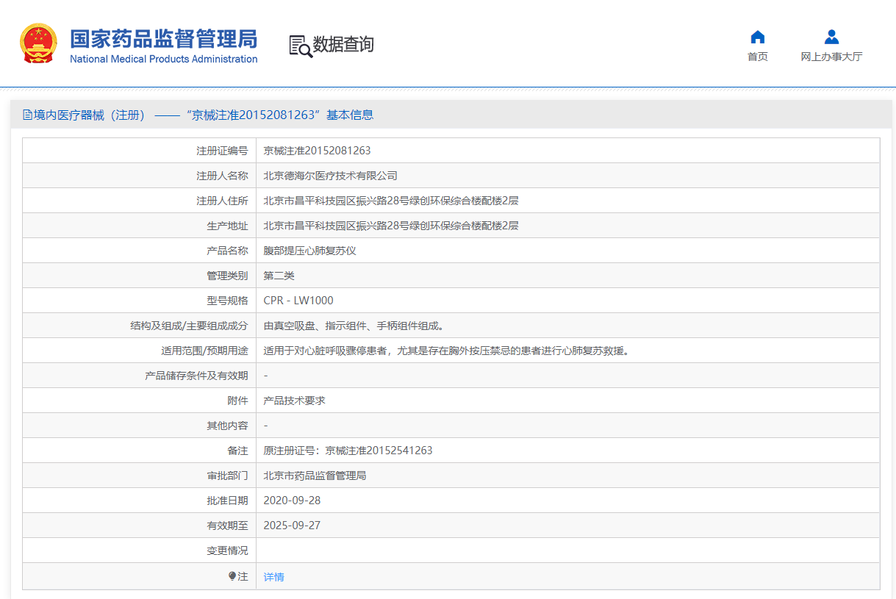
Task: Click the 结构及组成/主要组成成分 label
Action: (x=189, y=326)
